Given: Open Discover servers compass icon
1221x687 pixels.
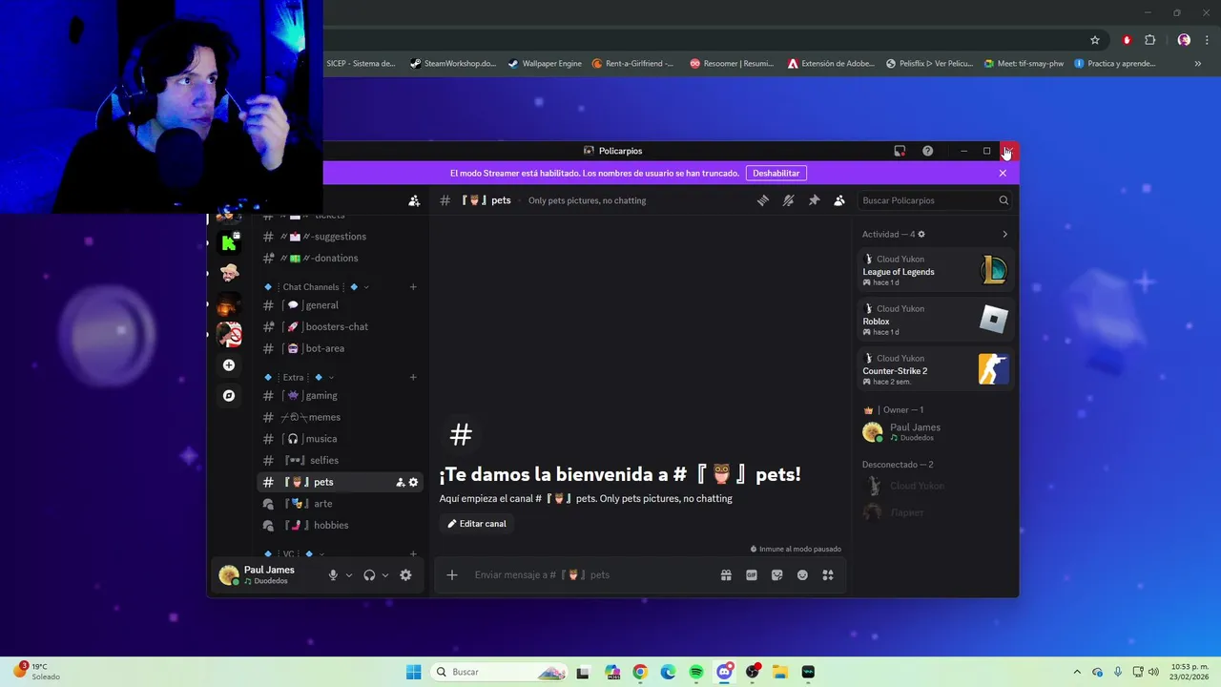Looking at the screenshot, I should [229, 395].
